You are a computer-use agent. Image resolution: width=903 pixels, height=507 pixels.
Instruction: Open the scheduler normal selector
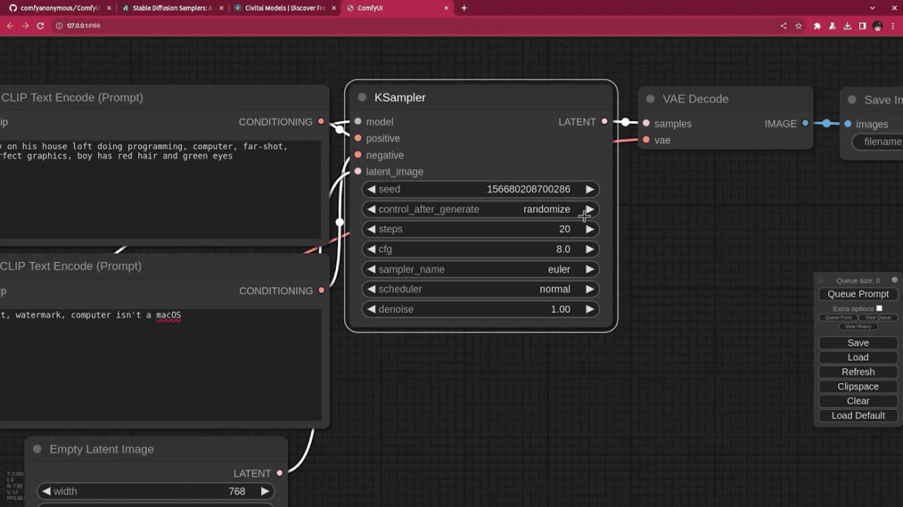pos(480,290)
